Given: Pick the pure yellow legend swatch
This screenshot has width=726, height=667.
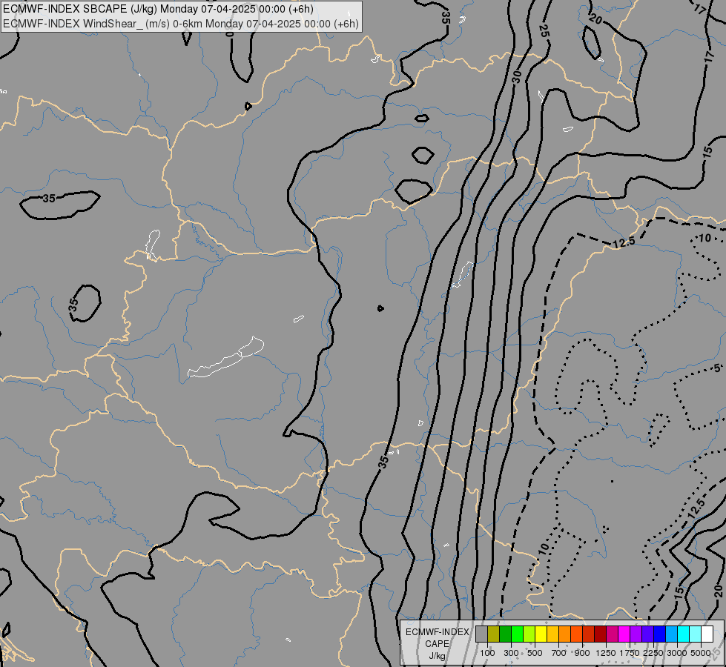Looking at the screenshot, I should 541,634.
